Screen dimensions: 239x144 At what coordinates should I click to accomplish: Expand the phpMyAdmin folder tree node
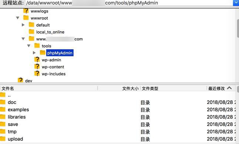point(34,53)
